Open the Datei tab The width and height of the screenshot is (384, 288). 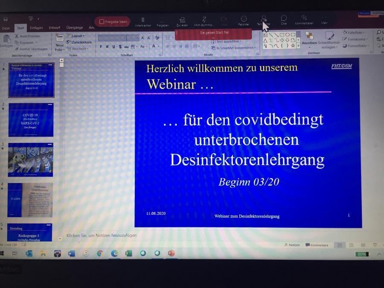pyautogui.click(x=6, y=28)
